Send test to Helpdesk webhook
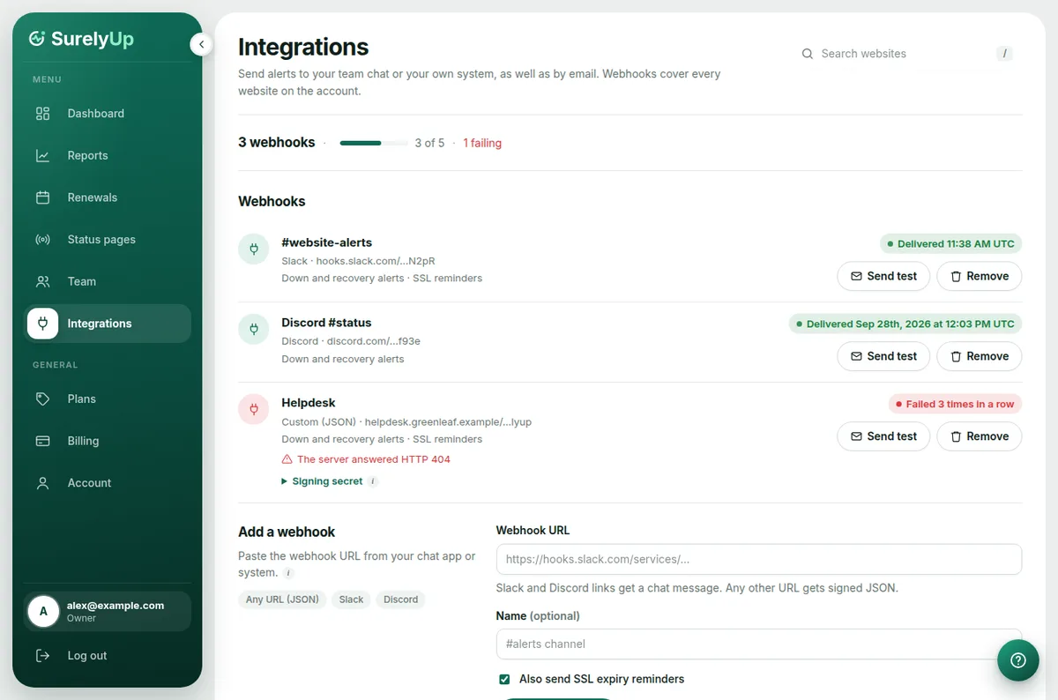Screen dimensions: 1058x700 pyautogui.click(x=883, y=436)
